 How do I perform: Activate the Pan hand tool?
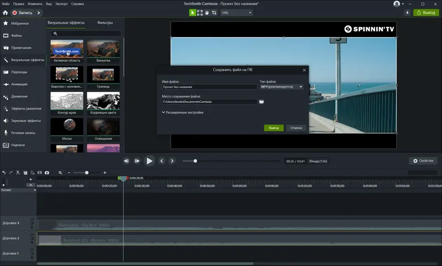pyautogui.click(x=207, y=12)
